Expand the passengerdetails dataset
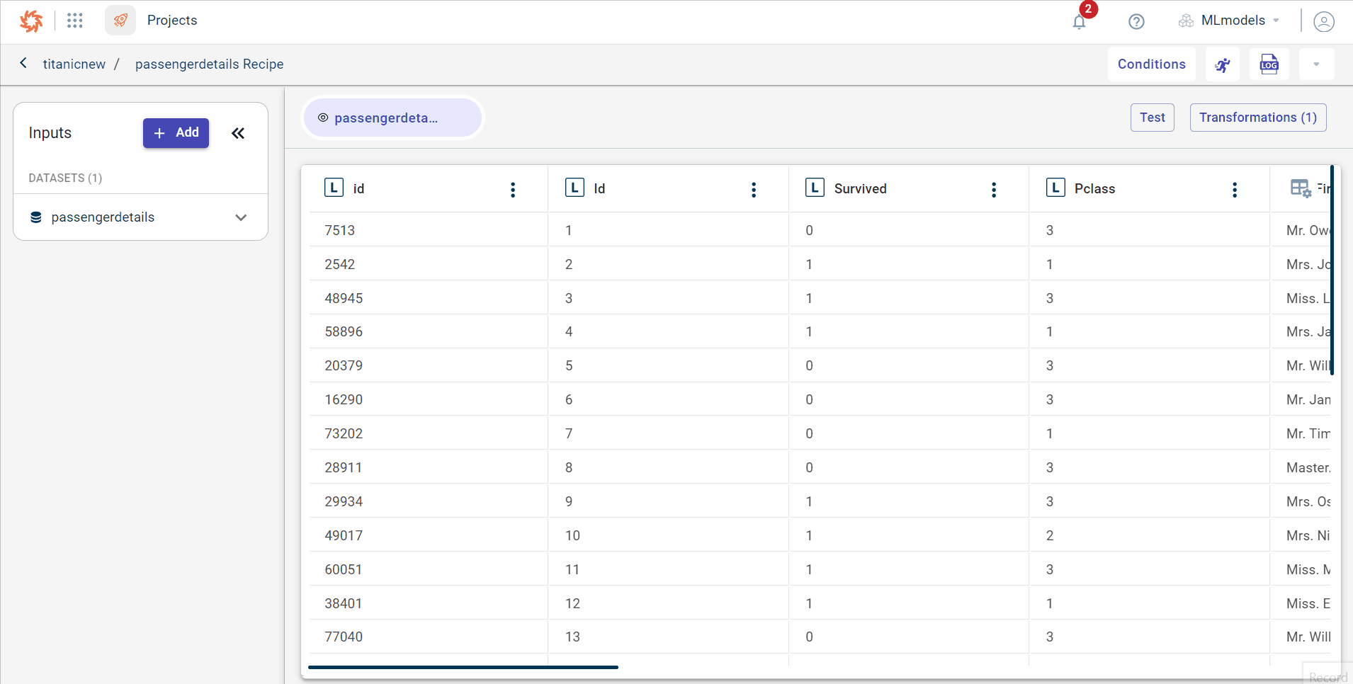The image size is (1353, 684). pyautogui.click(x=241, y=217)
